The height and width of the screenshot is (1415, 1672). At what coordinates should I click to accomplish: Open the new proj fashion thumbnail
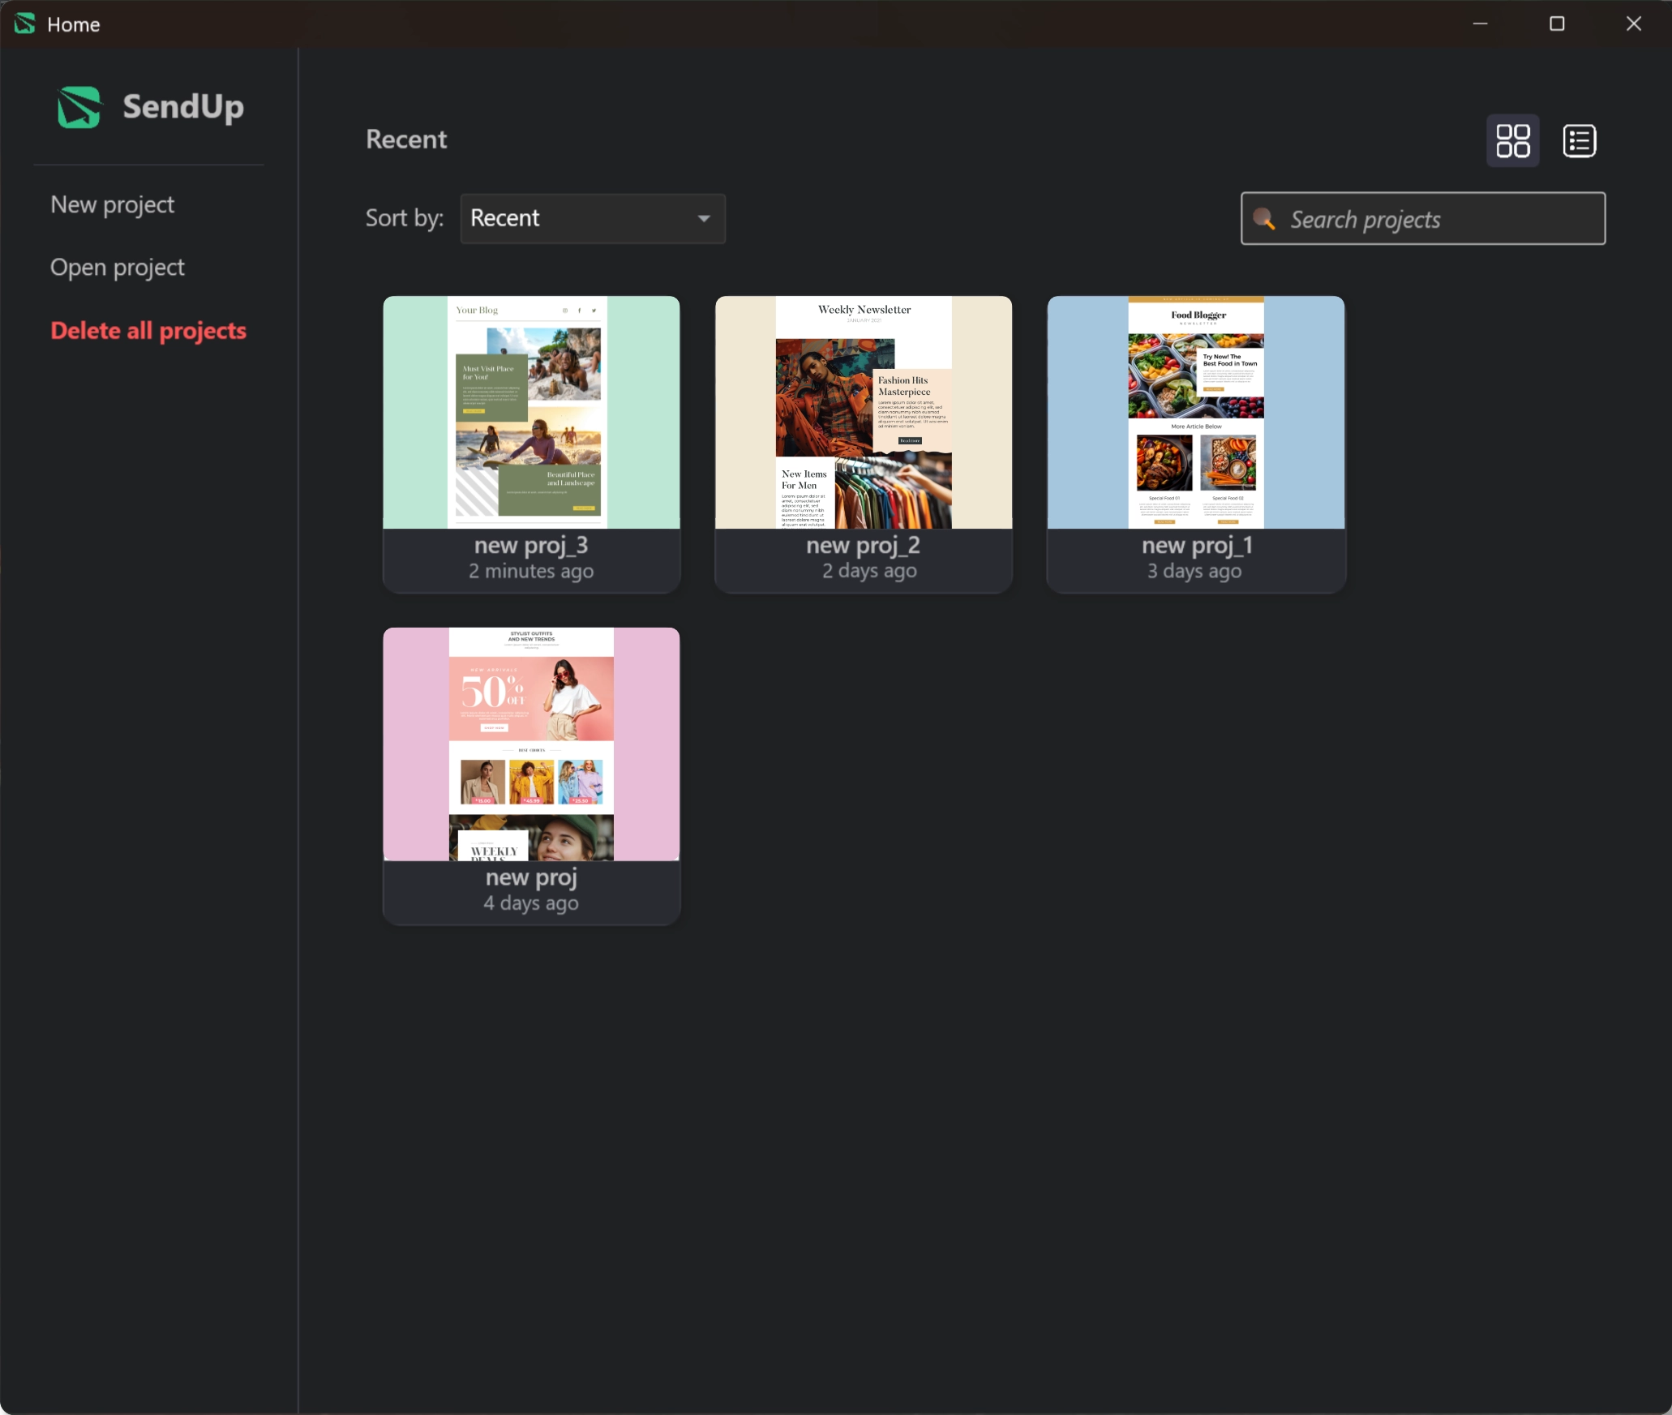pos(531,744)
